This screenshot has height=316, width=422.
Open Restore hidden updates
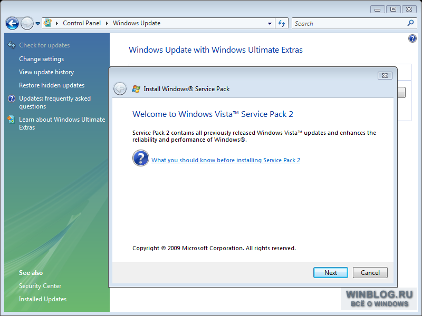click(52, 85)
